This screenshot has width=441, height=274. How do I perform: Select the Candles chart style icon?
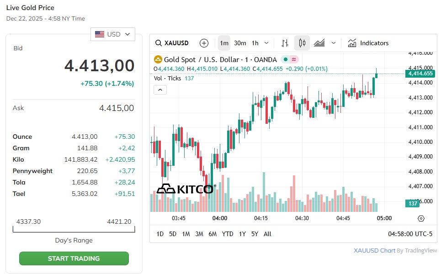tap(302, 43)
